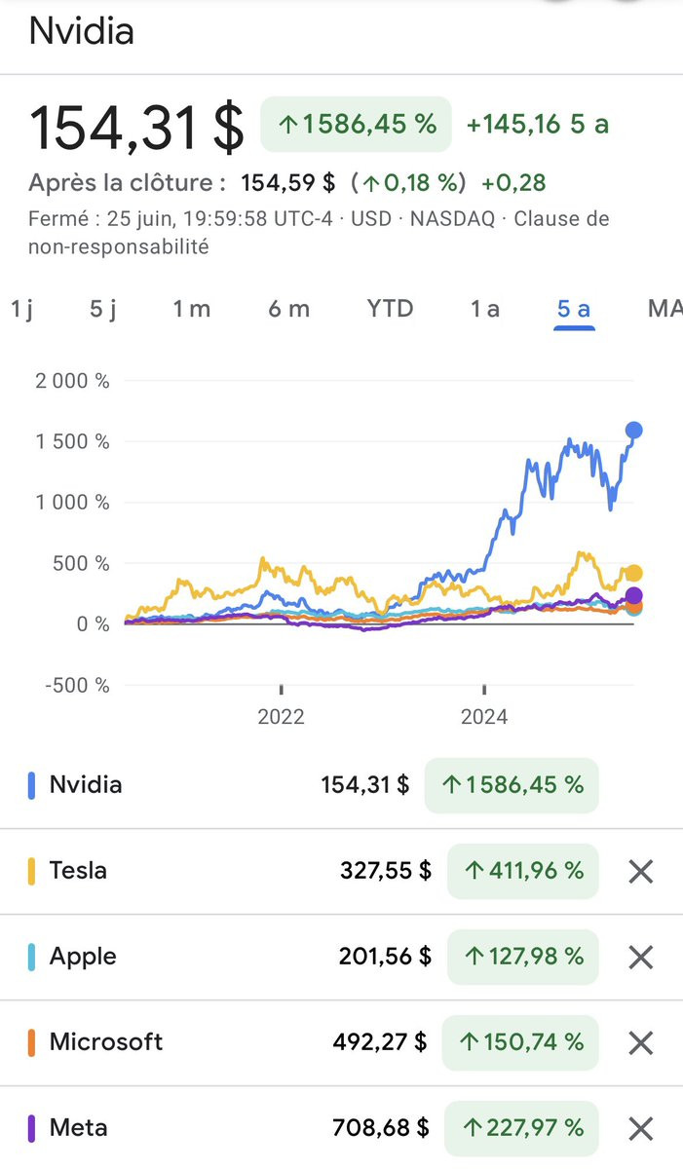Remove Apple from the comparison
This screenshot has width=683, height=1169.
pyautogui.click(x=640, y=957)
